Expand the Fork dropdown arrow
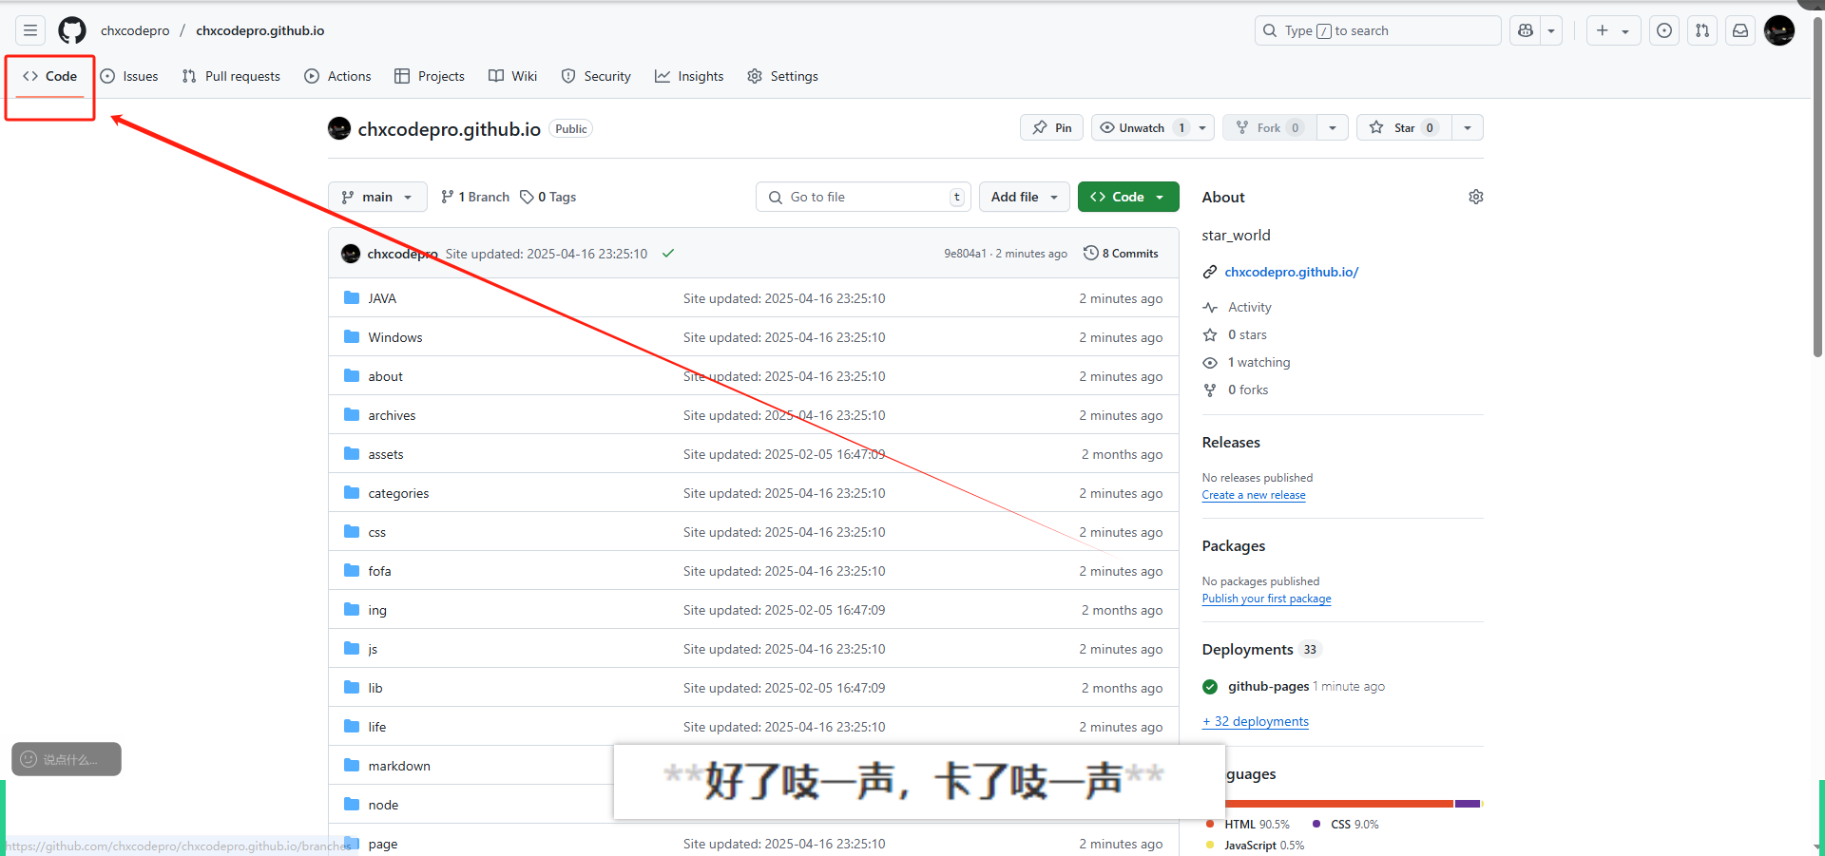1825x856 pixels. [x=1333, y=127]
